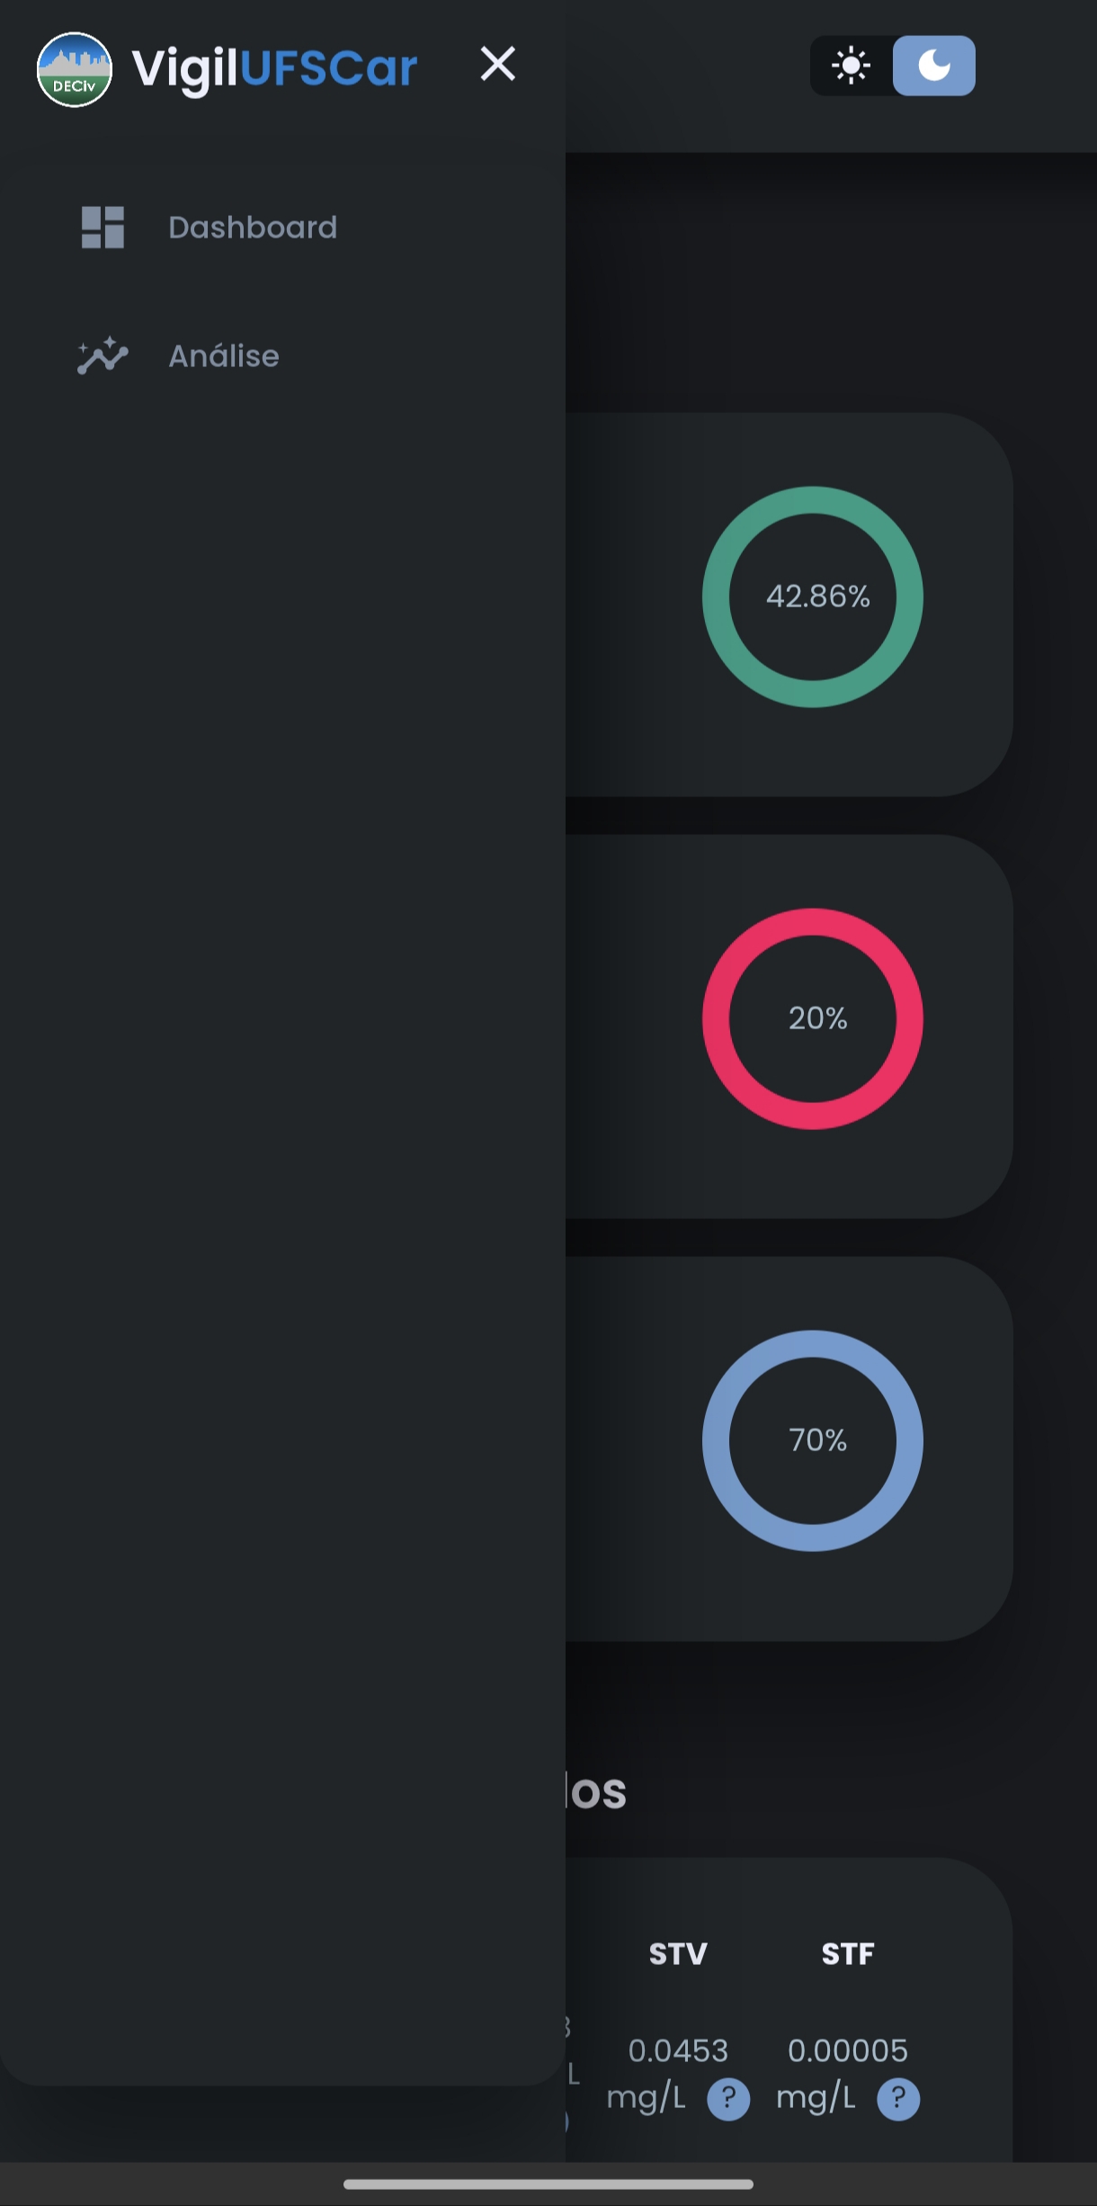Click the STF help question icon
This screenshot has width=1097, height=2206.
[x=898, y=2099]
